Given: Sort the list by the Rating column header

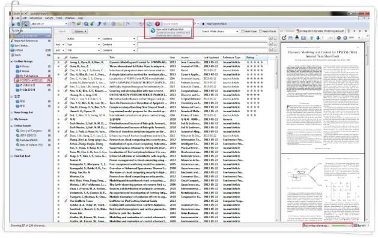Looking at the screenshot, I should tap(257, 58).
